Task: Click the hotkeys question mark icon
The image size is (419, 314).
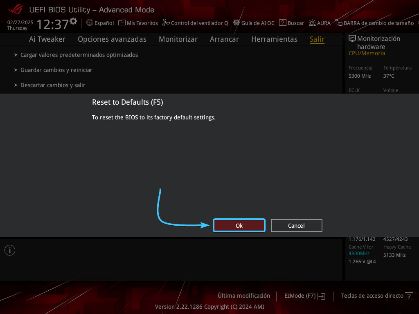Action: pyautogui.click(x=409, y=296)
